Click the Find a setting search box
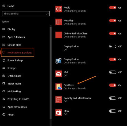127x126 pixels. click(x=26, y=14)
